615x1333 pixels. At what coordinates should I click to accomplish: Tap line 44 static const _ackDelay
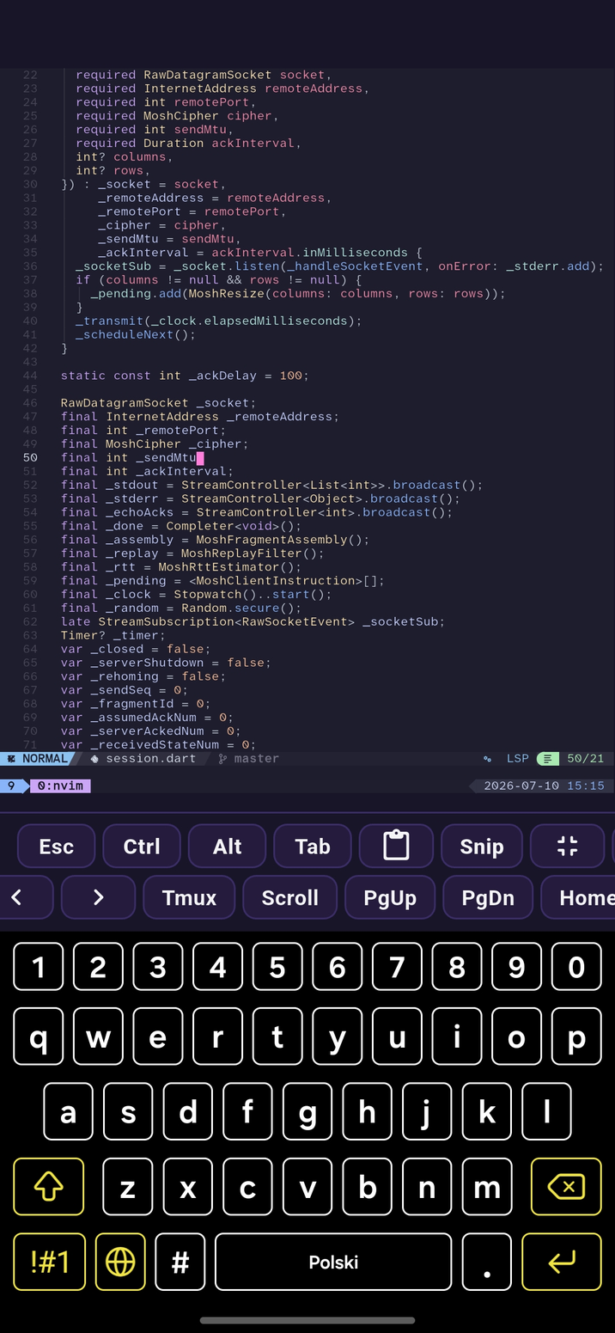185,376
